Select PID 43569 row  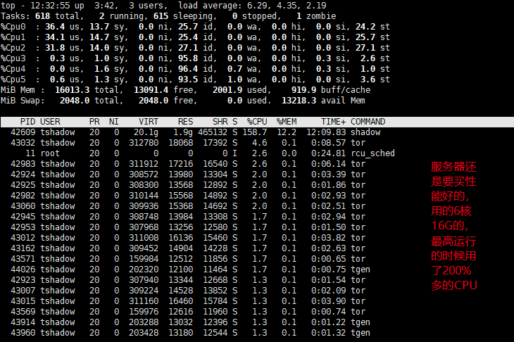pos(23,312)
